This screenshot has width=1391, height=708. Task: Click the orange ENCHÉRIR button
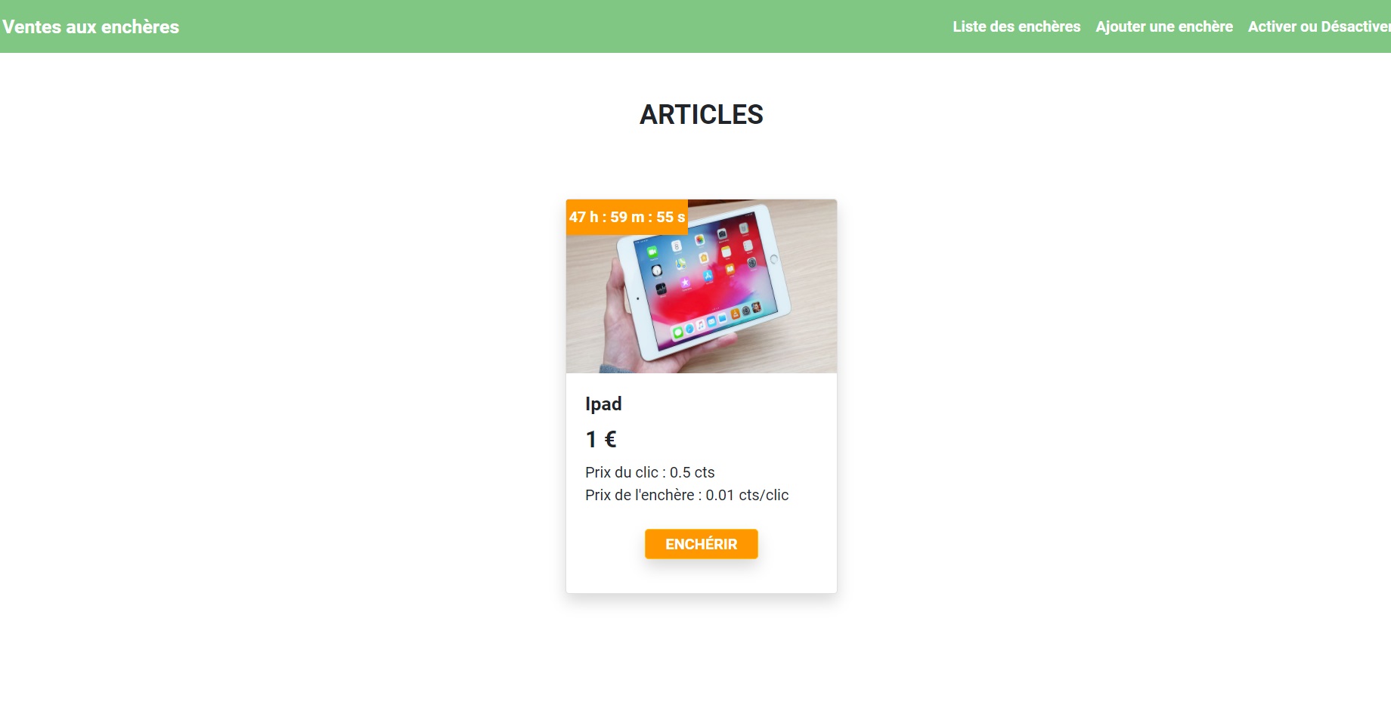701,544
